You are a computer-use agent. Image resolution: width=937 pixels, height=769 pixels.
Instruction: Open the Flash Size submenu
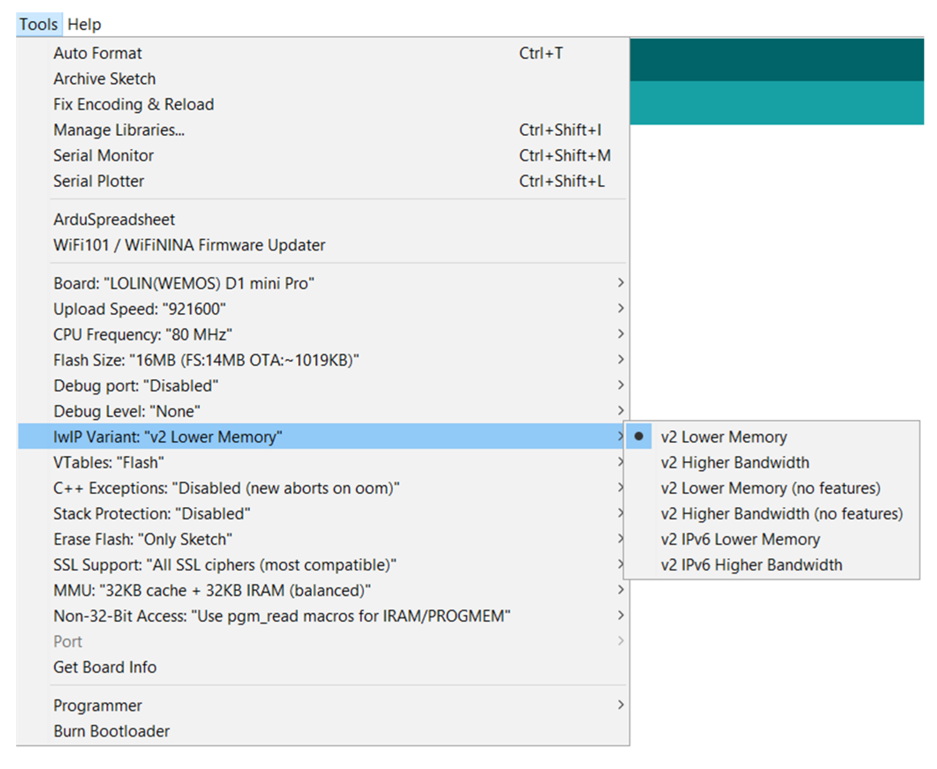[205, 360]
